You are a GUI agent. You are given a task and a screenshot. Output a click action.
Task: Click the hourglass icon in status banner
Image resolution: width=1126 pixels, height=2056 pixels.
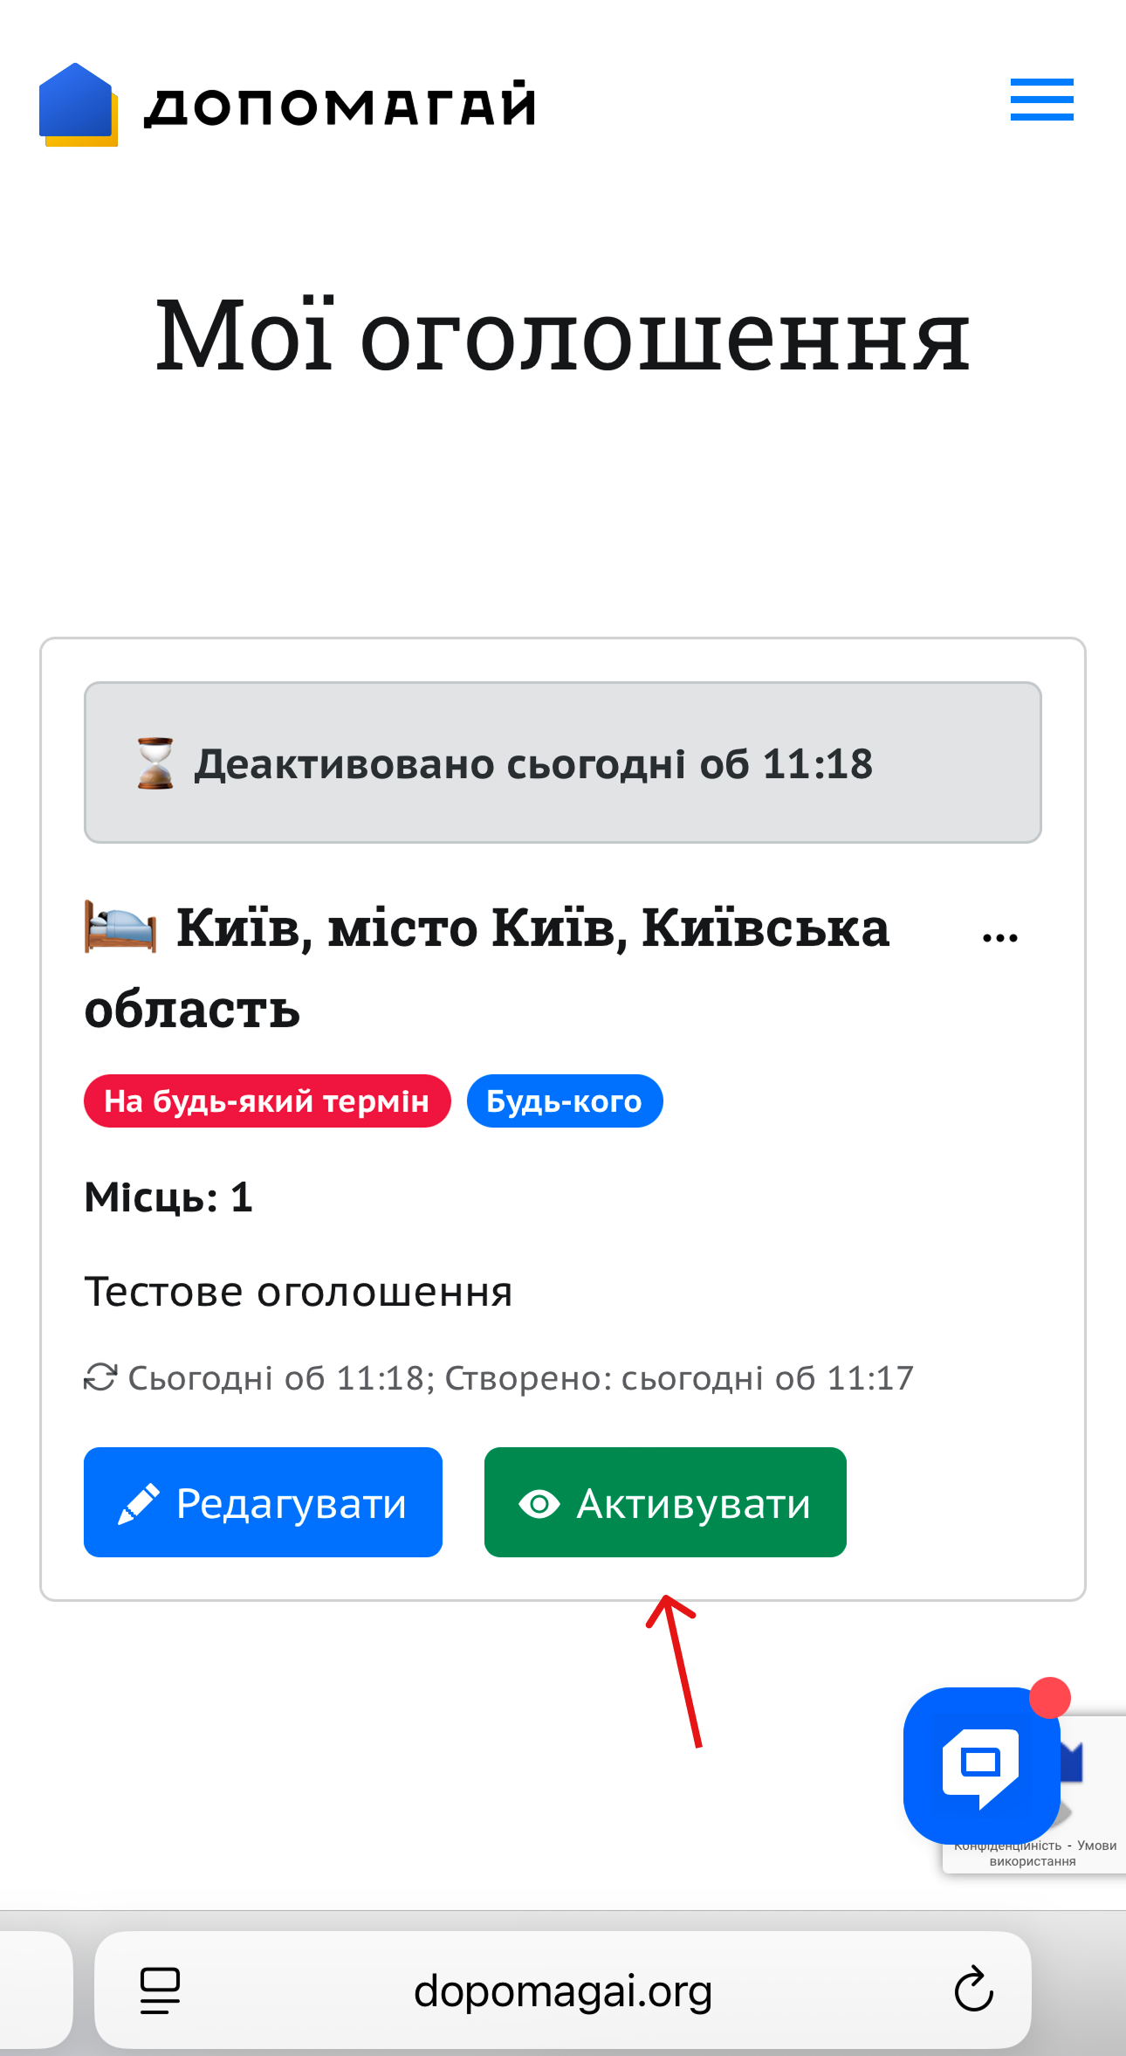[155, 763]
